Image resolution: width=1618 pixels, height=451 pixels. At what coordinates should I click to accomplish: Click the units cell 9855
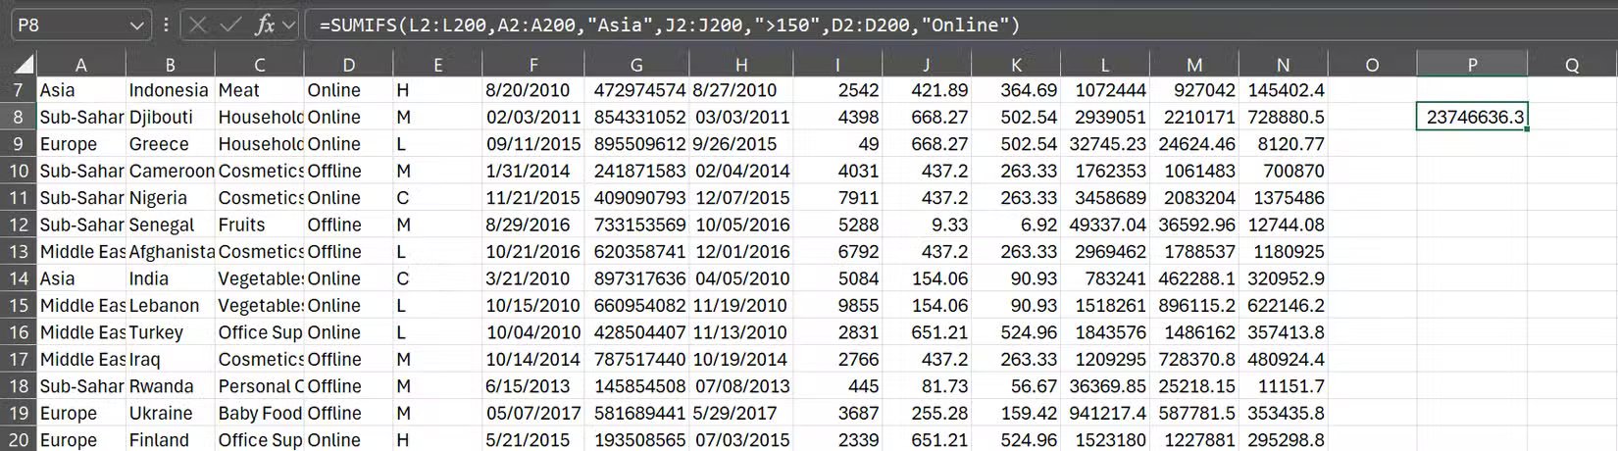[838, 306]
